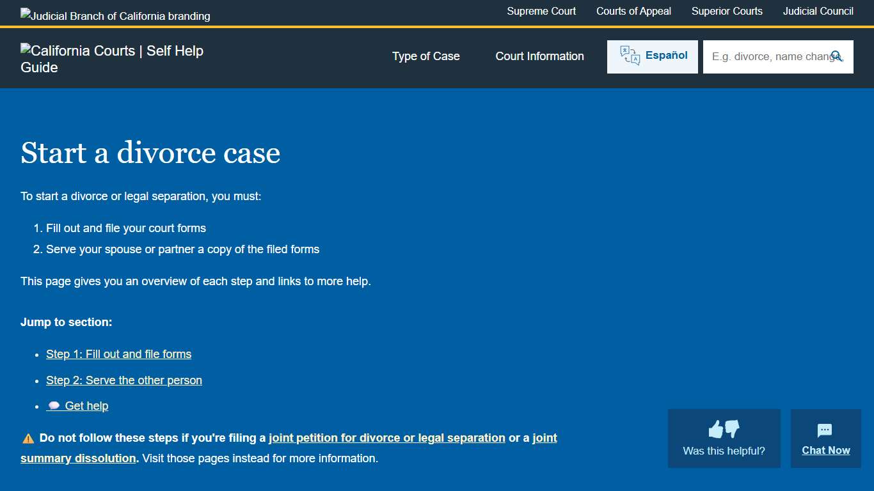
Task: Open the Superior Courts page
Action: [727, 11]
